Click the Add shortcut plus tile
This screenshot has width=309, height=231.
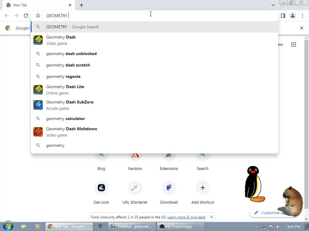click(x=202, y=192)
